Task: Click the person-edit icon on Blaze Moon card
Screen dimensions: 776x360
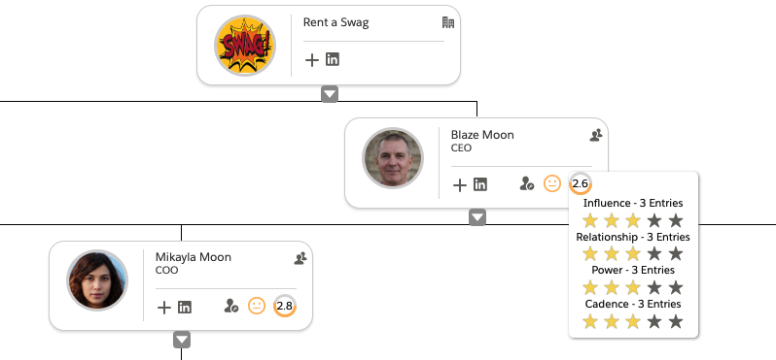Action: click(527, 183)
